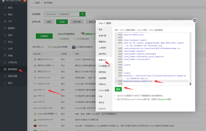206x131 pixels.
Task: Click the Pure-Ftpd icon
Action: [35, 108]
